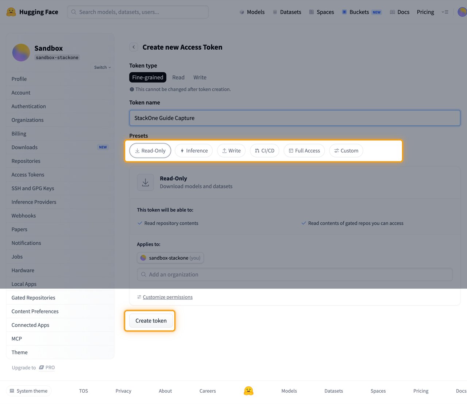
Task: Open Buckets in the top navigation
Action: tap(361, 12)
